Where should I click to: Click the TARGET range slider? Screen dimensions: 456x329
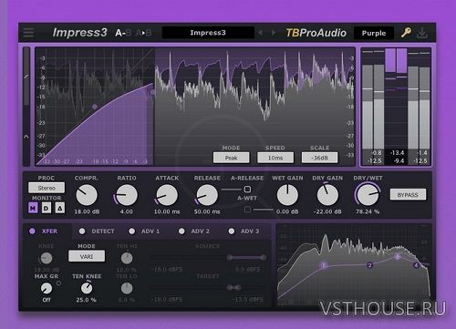pyautogui.click(x=208, y=287)
